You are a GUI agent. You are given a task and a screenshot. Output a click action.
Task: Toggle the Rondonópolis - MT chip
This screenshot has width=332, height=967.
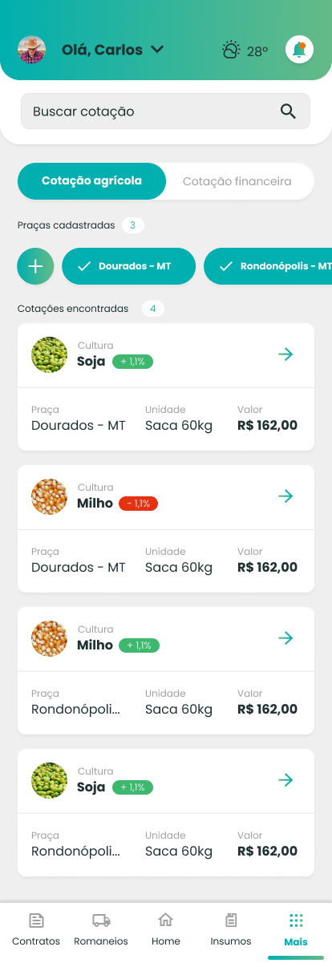268,266
